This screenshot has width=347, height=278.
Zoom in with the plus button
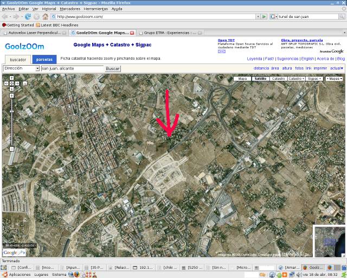click(x=11, y=96)
